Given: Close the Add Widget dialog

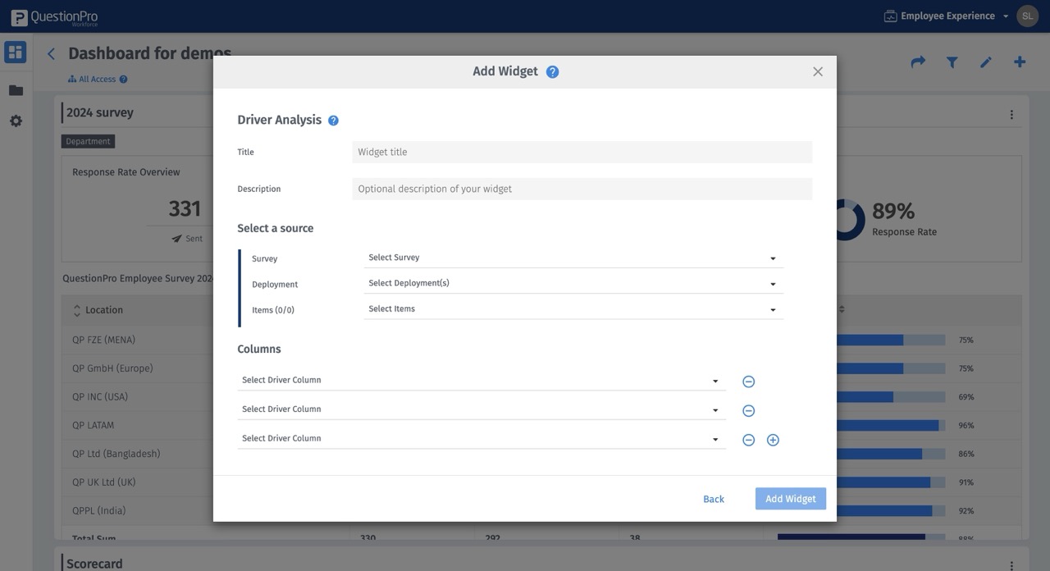Looking at the screenshot, I should (818, 71).
